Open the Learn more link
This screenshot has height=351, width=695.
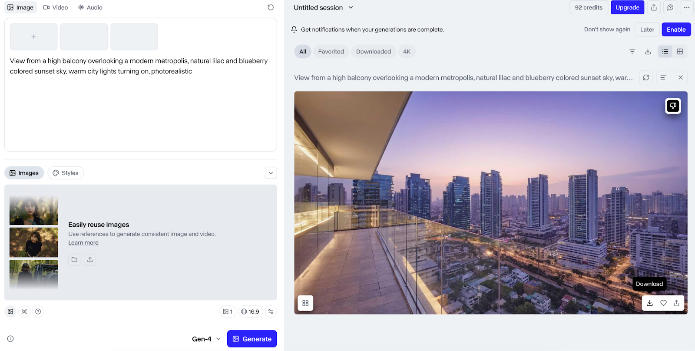83,243
